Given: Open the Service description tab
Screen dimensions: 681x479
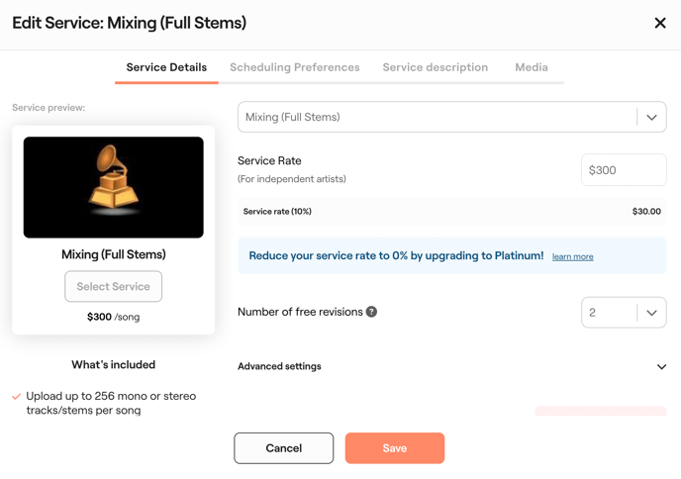Looking at the screenshot, I should click(436, 67).
